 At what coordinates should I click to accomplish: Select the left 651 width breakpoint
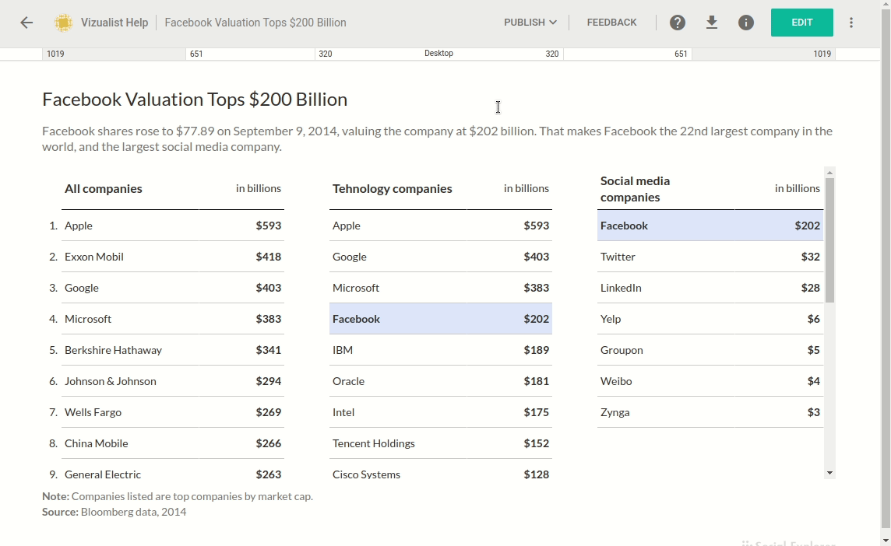tap(196, 54)
